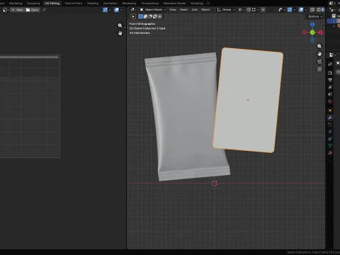Open the Add menu in viewport header

[195, 10]
